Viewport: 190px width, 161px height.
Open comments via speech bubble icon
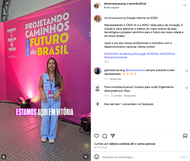tap(105, 136)
